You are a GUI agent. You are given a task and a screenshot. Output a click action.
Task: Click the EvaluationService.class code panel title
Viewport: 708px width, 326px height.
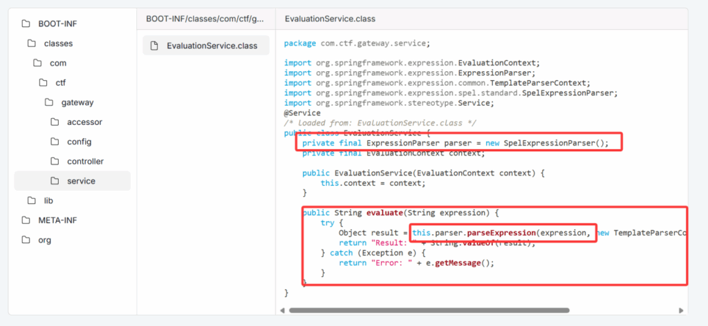(330, 19)
